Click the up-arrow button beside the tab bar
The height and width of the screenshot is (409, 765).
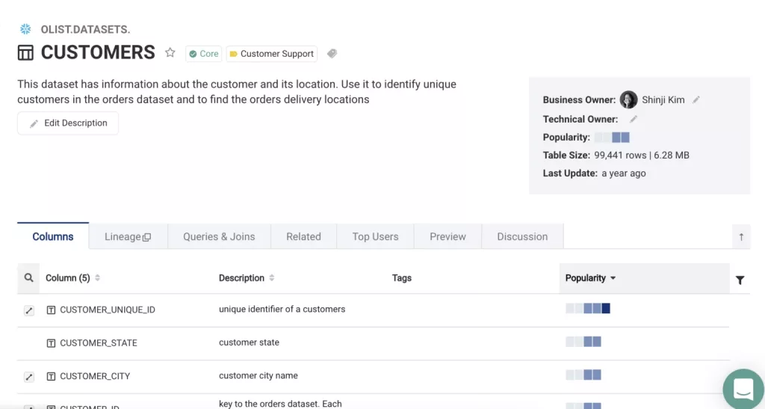[x=741, y=237]
